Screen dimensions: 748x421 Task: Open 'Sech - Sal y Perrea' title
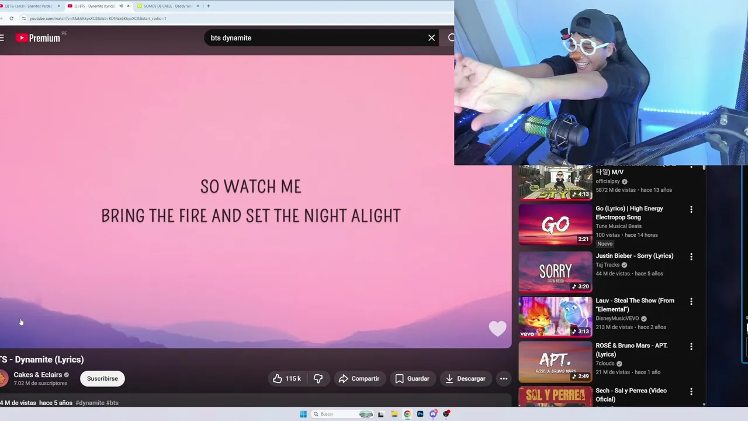tap(631, 395)
